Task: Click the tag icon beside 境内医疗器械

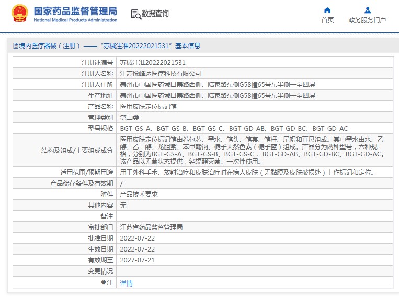Action: click(15, 46)
